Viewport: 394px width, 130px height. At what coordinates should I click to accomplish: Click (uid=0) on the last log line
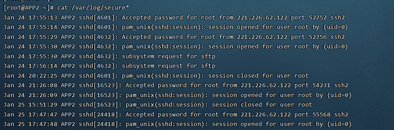[339, 124]
